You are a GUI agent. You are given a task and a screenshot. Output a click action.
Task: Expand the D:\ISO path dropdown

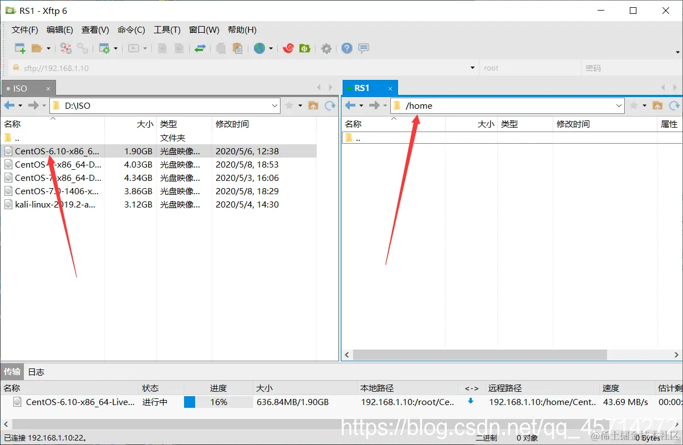coord(275,105)
